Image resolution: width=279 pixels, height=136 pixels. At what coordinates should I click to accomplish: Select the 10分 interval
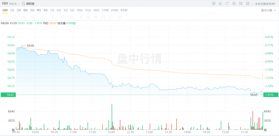tap(79, 10)
